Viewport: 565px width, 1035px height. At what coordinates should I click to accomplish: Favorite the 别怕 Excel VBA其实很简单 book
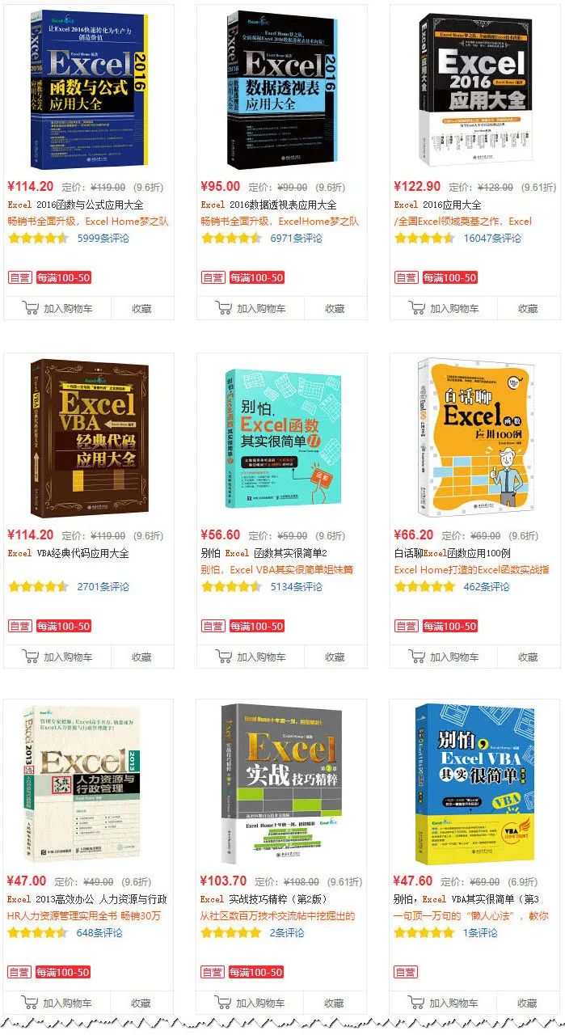click(x=528, y=1003)
